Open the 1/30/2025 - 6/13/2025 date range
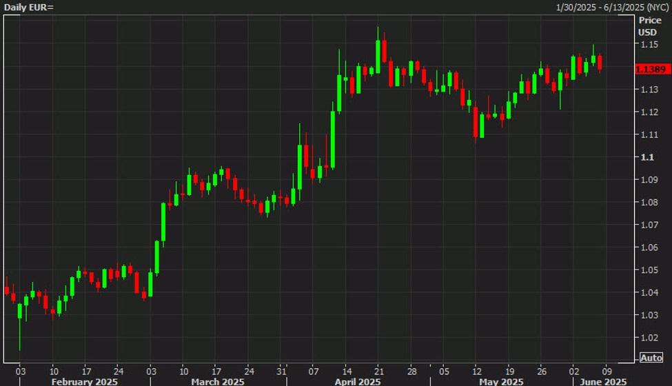Viewport: 672px width, 386px height. click(x=611, y=6)
